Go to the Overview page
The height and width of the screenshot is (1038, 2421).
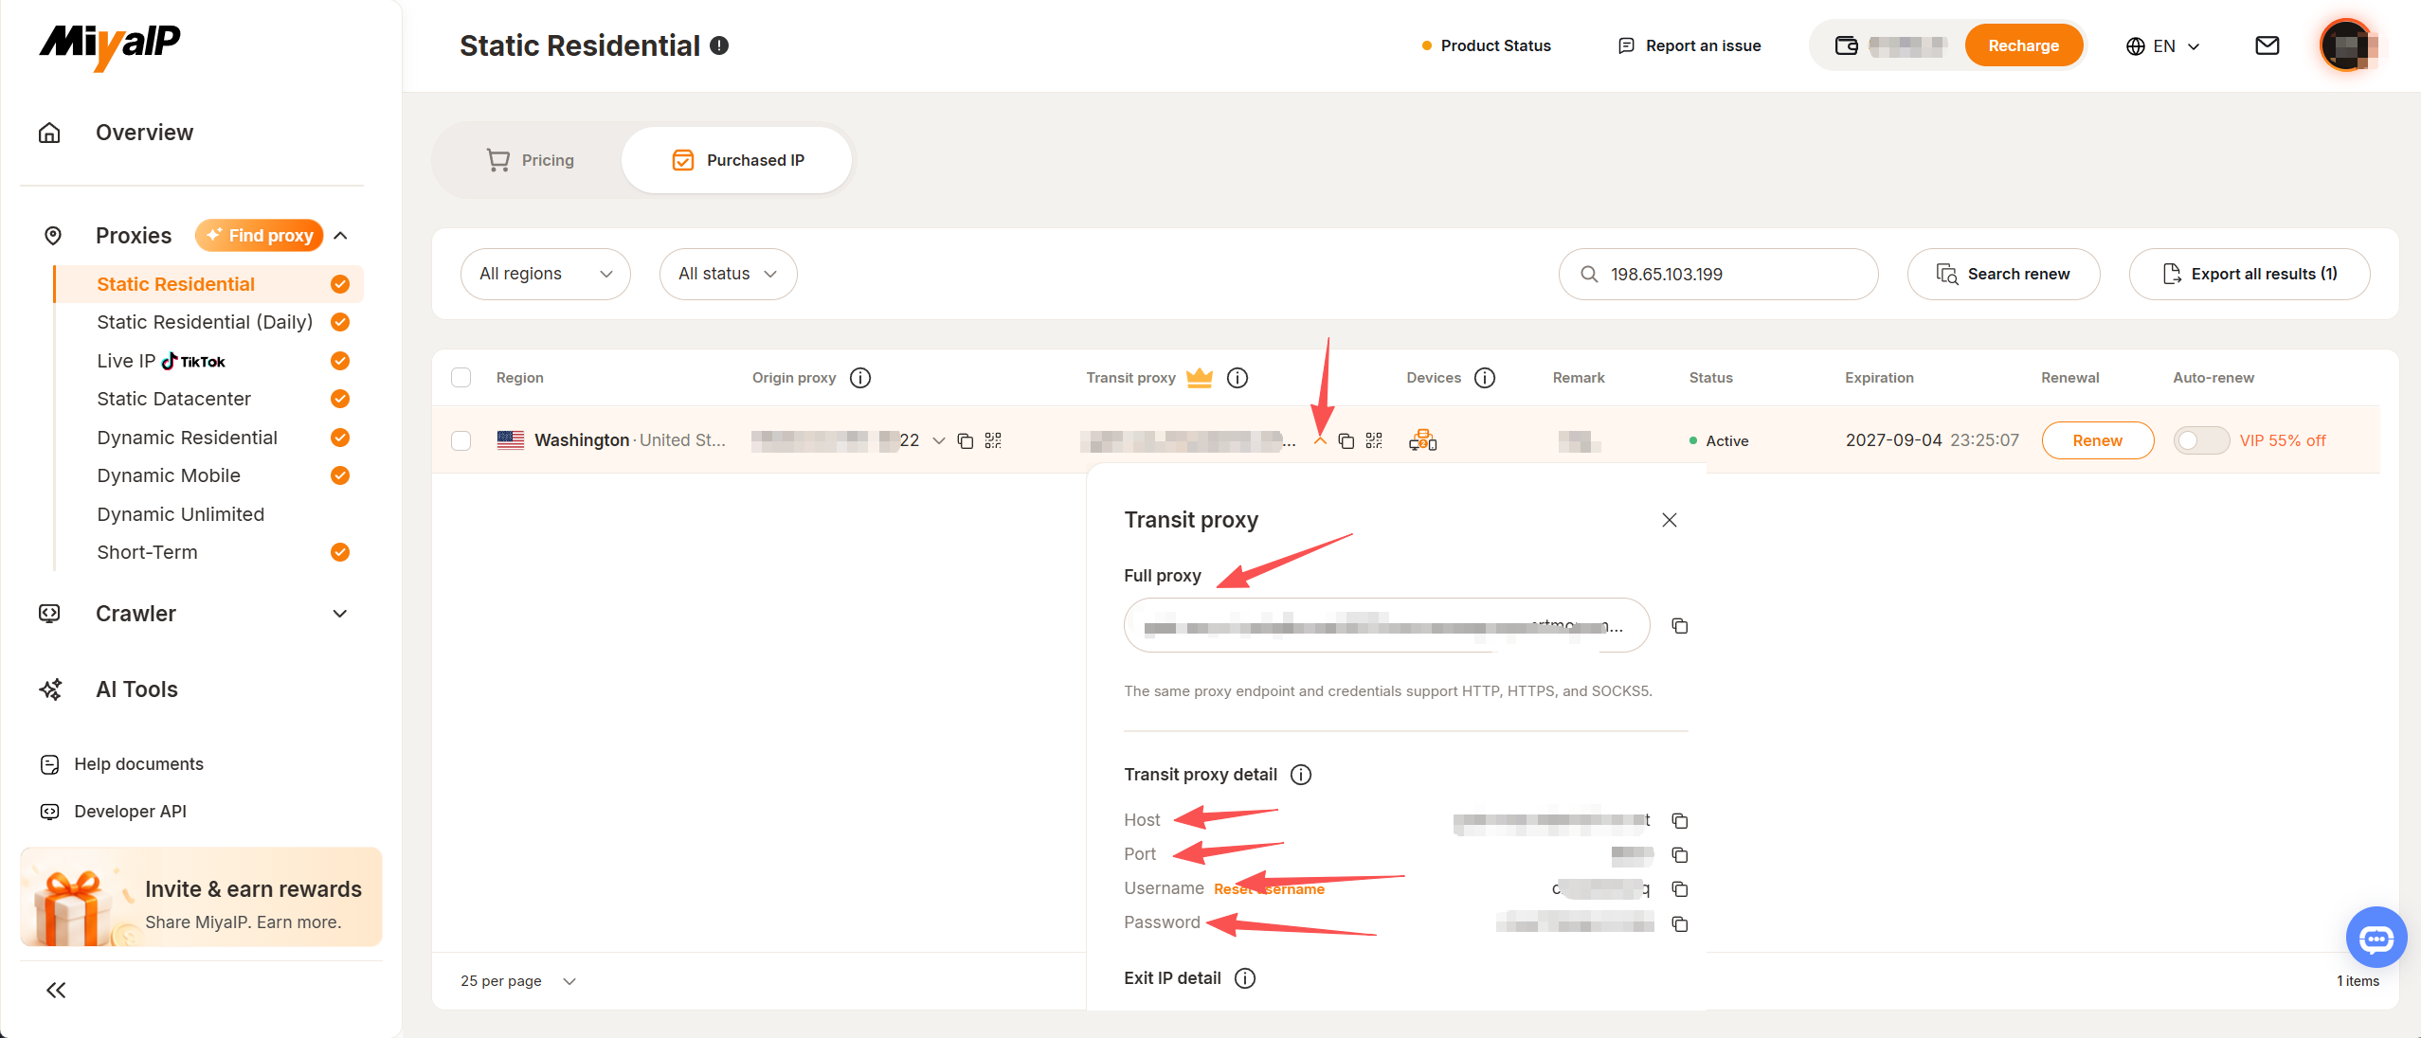pos(144,133)
